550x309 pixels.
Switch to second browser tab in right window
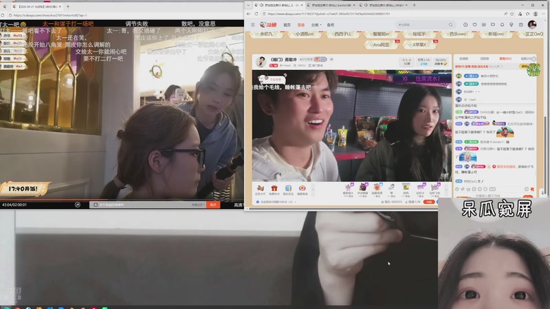(x=331, y=5)
